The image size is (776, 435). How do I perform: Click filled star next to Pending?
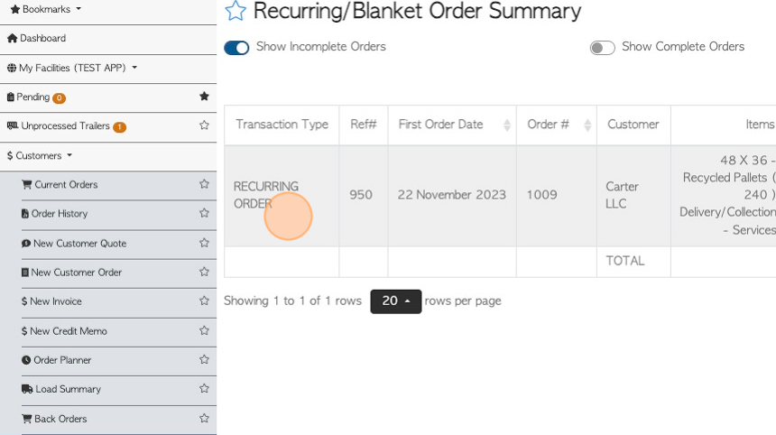pos(204,97)
